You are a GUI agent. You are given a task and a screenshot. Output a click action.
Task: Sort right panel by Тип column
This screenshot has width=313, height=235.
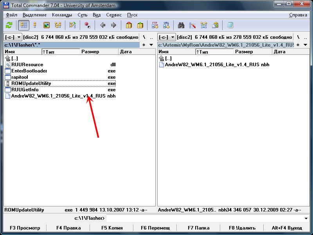pyautogui.click(x=214, y=52)
